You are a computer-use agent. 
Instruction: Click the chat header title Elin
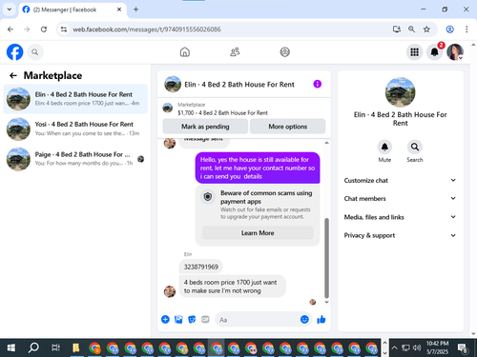pyautogui.click(x=239, y=85)
